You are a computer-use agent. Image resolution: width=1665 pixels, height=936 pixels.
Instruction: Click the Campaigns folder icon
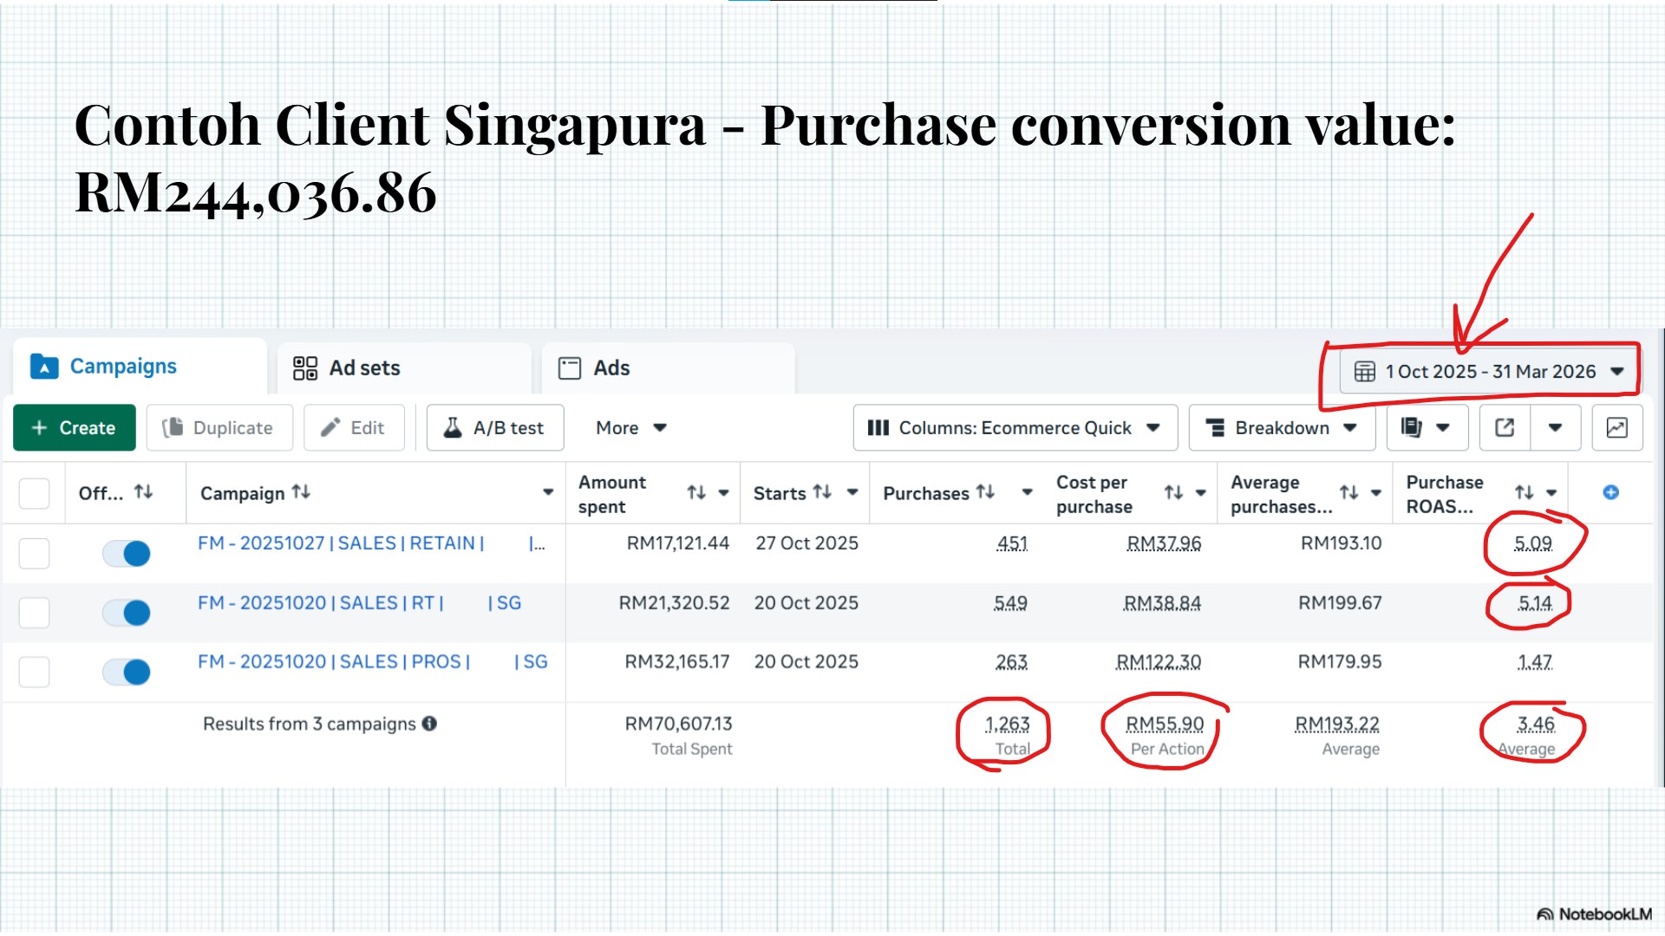pyautogui.click(x=44, y=367)
